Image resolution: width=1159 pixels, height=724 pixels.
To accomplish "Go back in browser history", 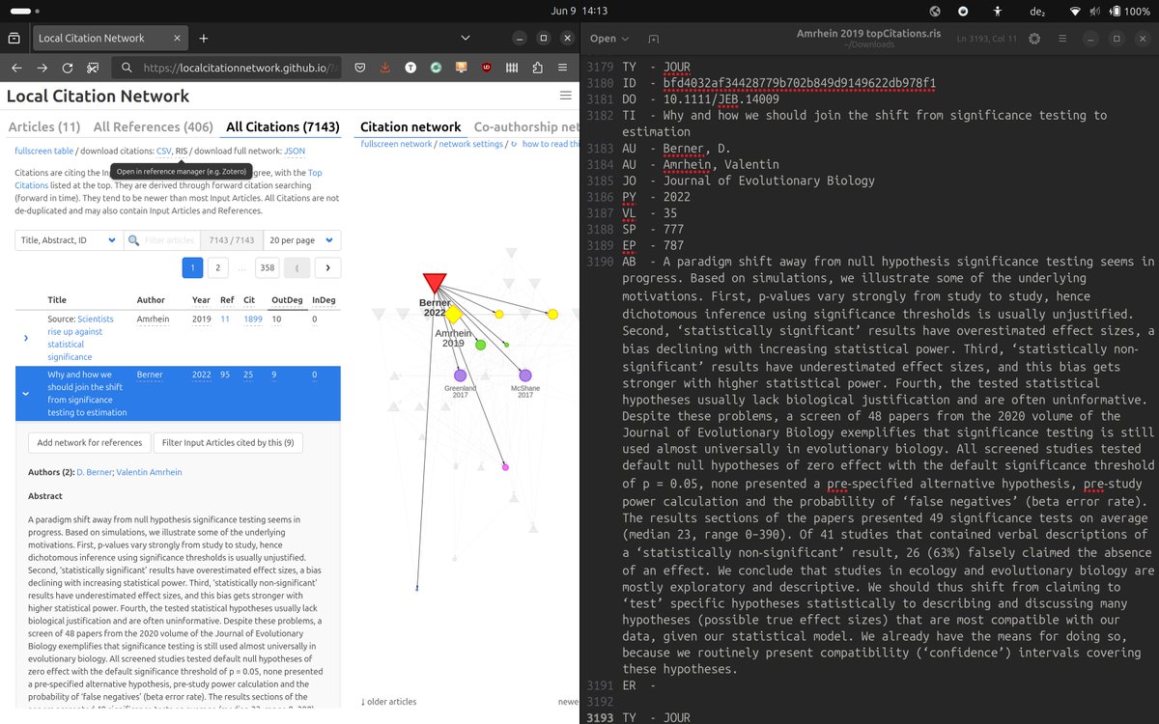I will point(15,69).
